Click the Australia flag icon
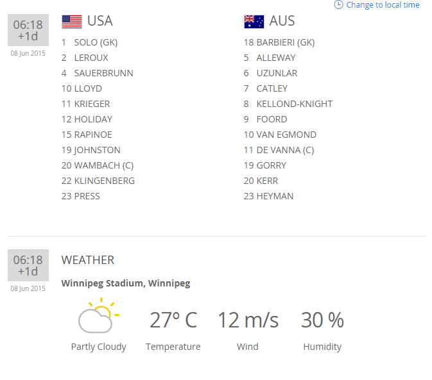Viewport: 432px width, 380px height. tap(254, 22)
